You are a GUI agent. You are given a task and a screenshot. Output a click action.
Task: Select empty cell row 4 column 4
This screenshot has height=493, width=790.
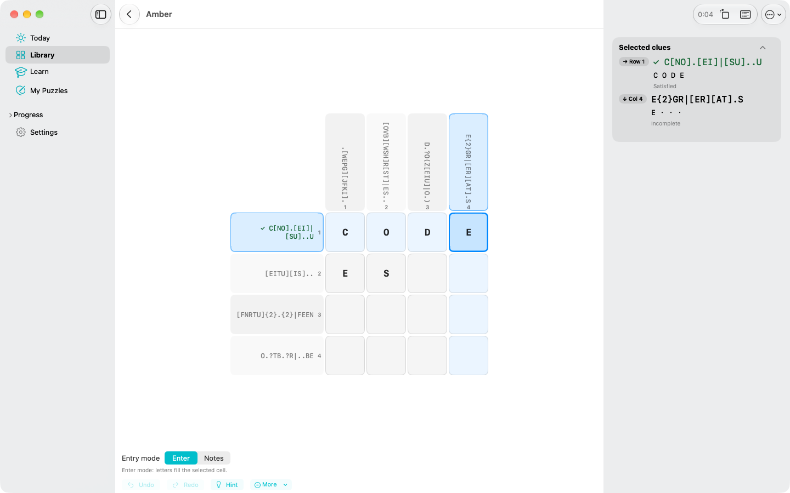click(469, 356)
